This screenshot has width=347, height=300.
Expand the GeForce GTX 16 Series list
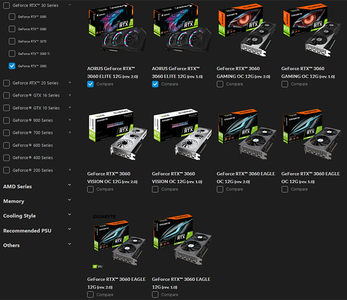coord(70,95)
